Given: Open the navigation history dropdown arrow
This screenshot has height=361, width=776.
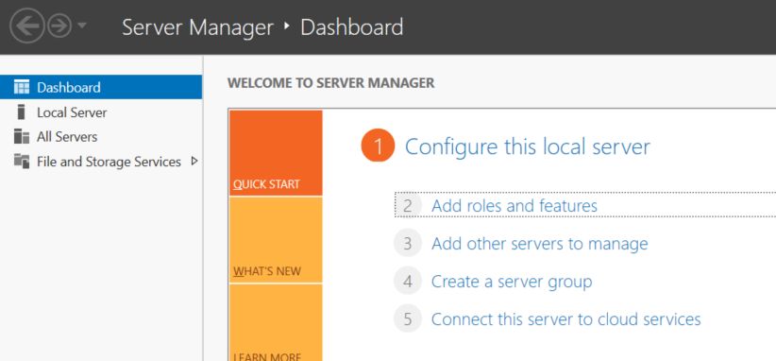Looking at the screenshot, I should click(x=82, y=25).
